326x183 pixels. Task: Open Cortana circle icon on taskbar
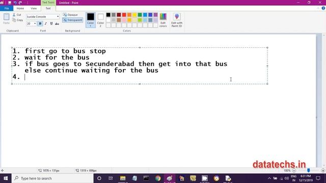[99, 178]
